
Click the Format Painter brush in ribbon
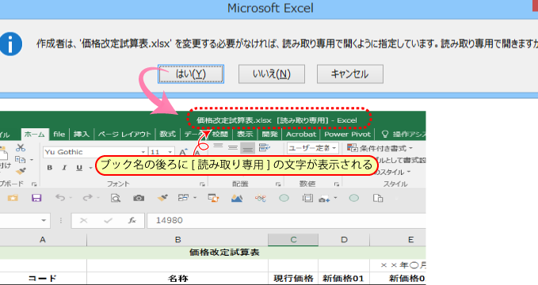point(21,171)
